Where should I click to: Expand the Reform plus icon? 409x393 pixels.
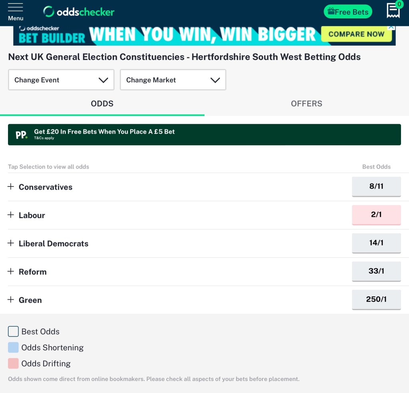(11, 272)
